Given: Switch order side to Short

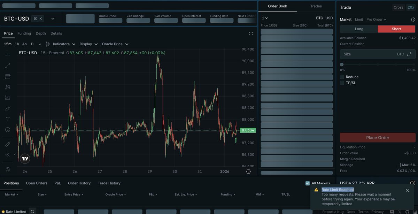Looking at the screenshot, I should (x=396, y=29).
